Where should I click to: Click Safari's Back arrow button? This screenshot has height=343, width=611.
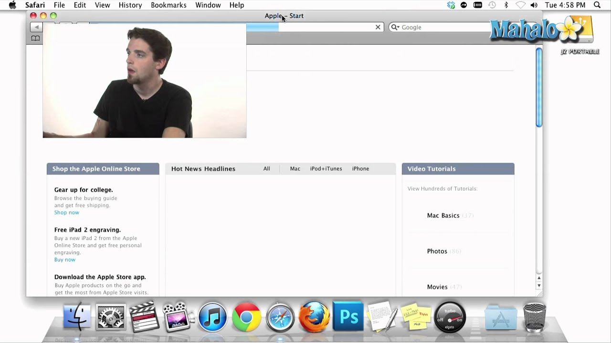[36, 27]
